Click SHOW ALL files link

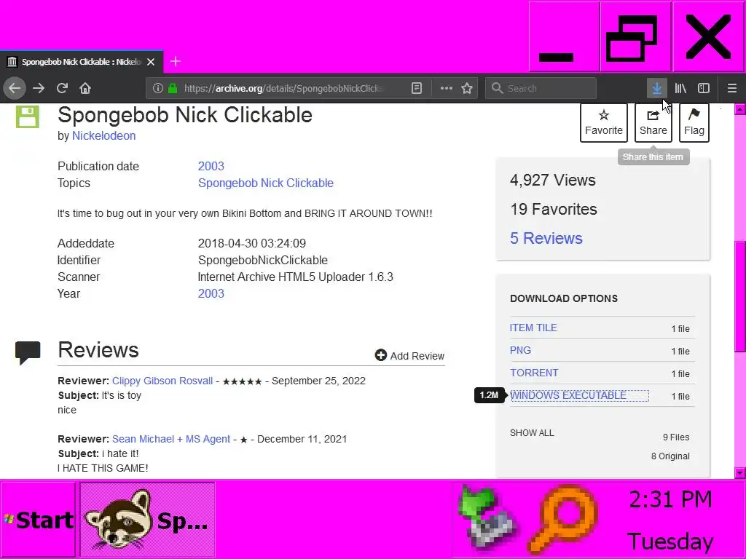click(x=532, y=433)
